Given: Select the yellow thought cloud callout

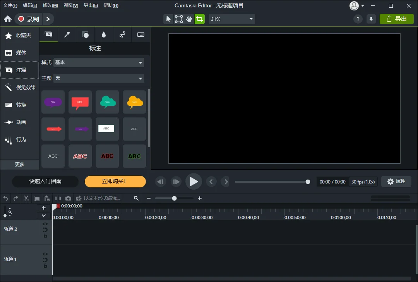Looking at the screenshot, I should (134, 102).
